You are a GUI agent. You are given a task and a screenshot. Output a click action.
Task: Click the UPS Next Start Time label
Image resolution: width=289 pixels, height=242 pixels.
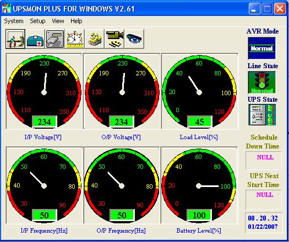coord(263,180)
